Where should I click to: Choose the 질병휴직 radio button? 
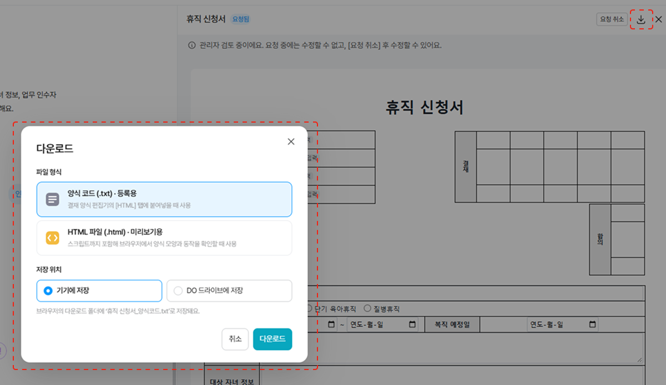367,308
